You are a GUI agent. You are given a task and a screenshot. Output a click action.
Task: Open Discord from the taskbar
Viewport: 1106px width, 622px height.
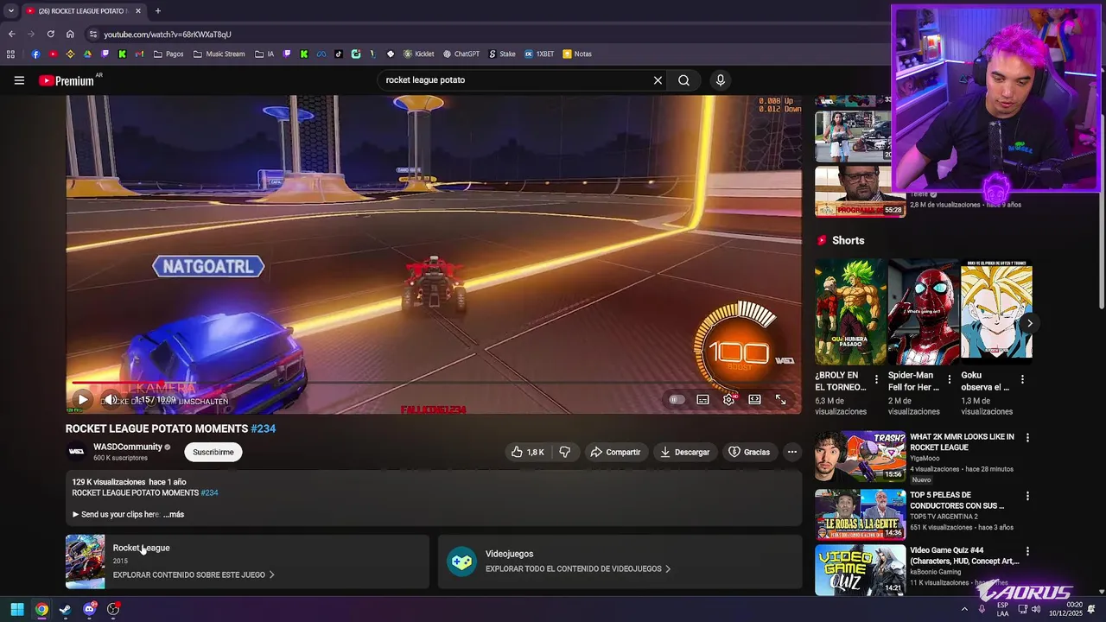[89, 609]
